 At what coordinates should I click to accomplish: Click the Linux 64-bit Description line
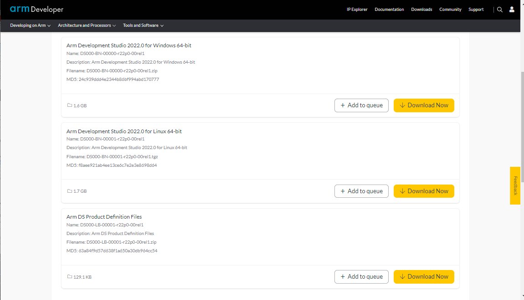127,148
